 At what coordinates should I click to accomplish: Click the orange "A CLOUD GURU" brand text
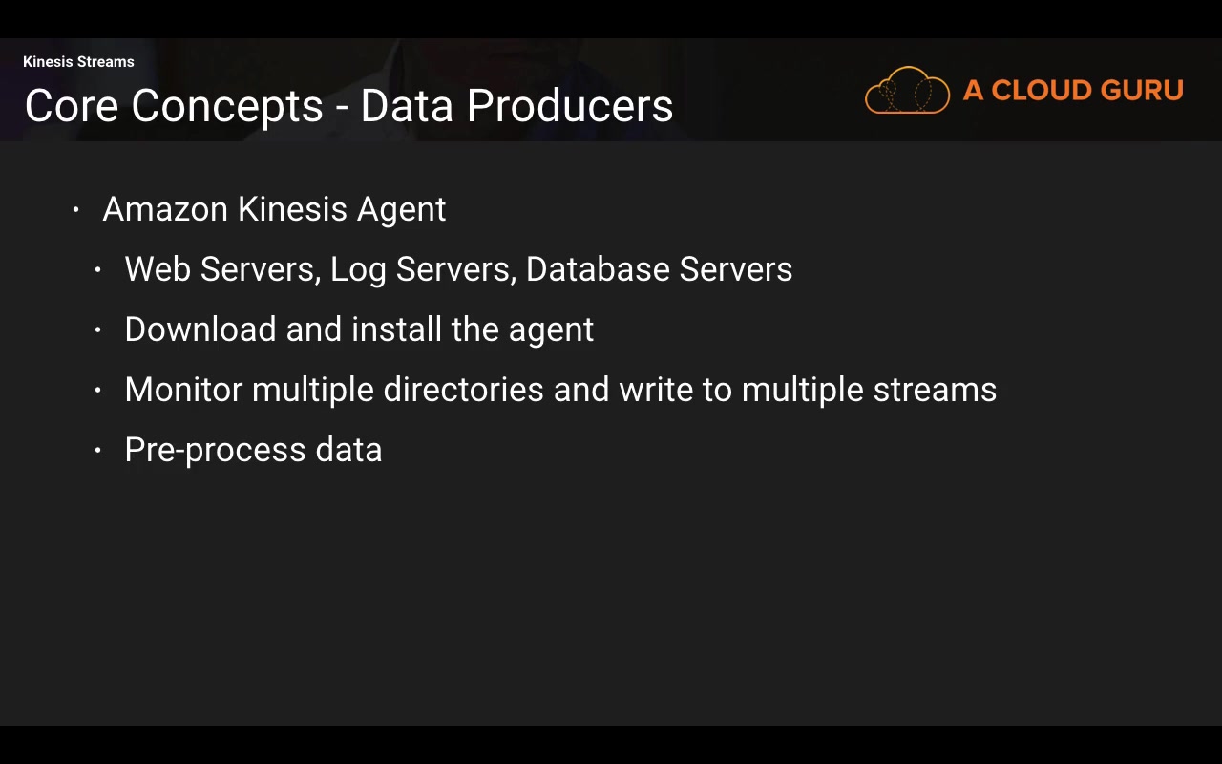(1073, 91)
